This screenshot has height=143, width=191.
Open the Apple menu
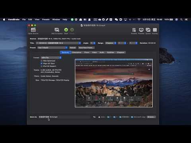[x=4, y=19]
